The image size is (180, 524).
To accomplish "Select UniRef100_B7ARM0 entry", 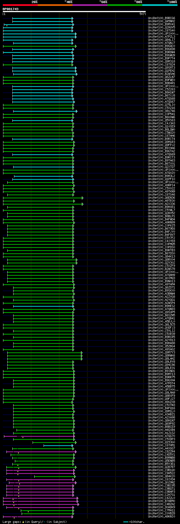I will coord(161,501).
